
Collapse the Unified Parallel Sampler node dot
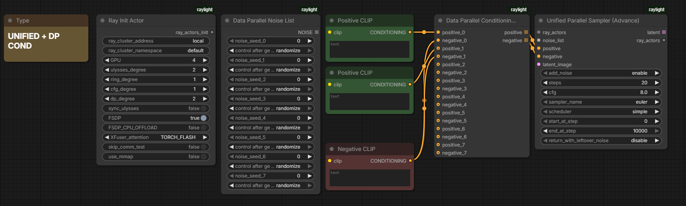click(x=541, y=20)
